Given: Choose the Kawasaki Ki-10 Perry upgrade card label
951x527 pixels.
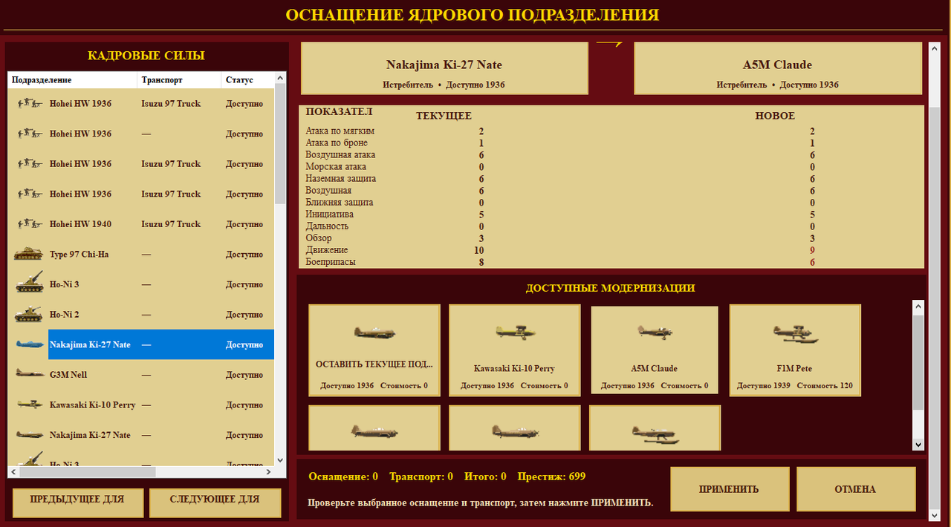Looking at the screenshot, I should coord(514,368).
